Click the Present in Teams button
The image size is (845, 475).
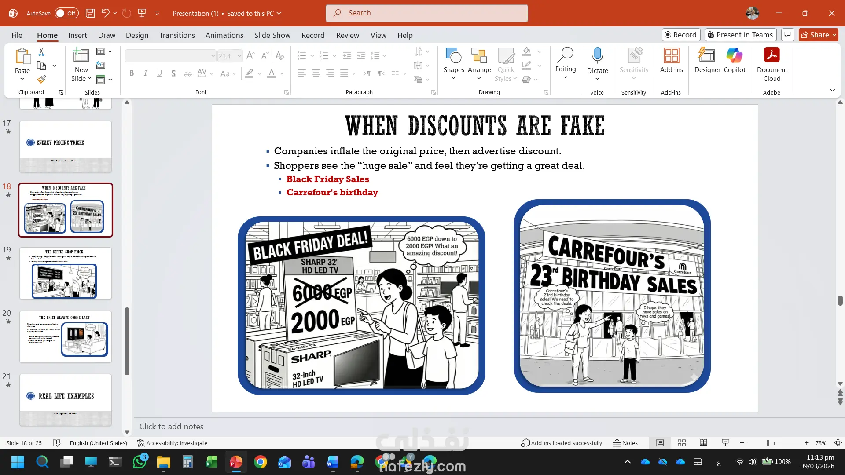point(740,35)
